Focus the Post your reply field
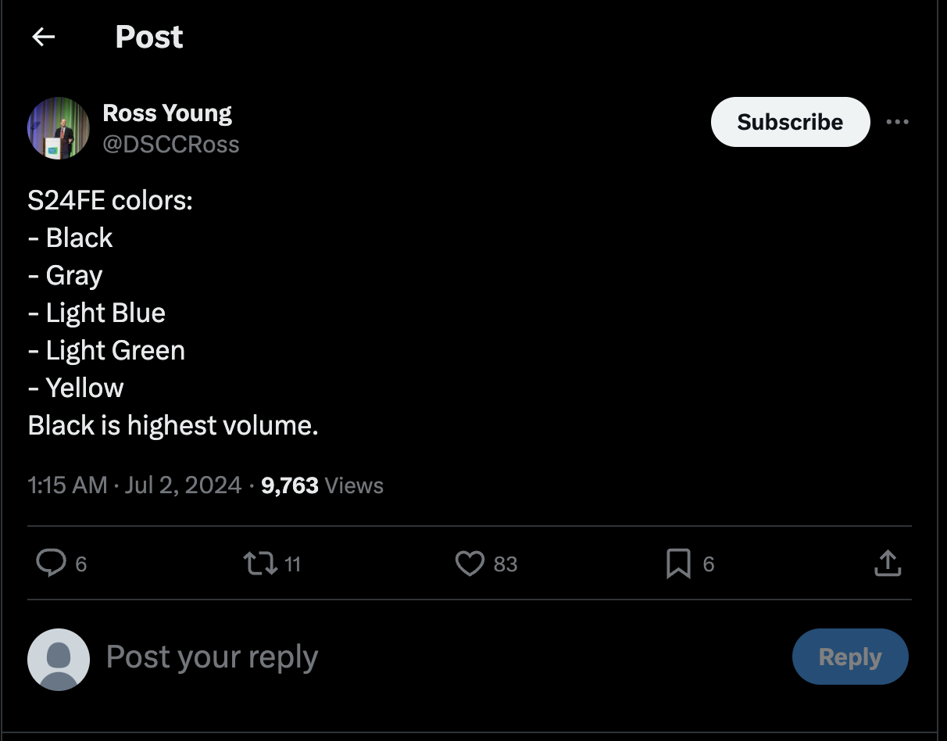Viewport: 947px width, 741px height. (x=391, y=657)
